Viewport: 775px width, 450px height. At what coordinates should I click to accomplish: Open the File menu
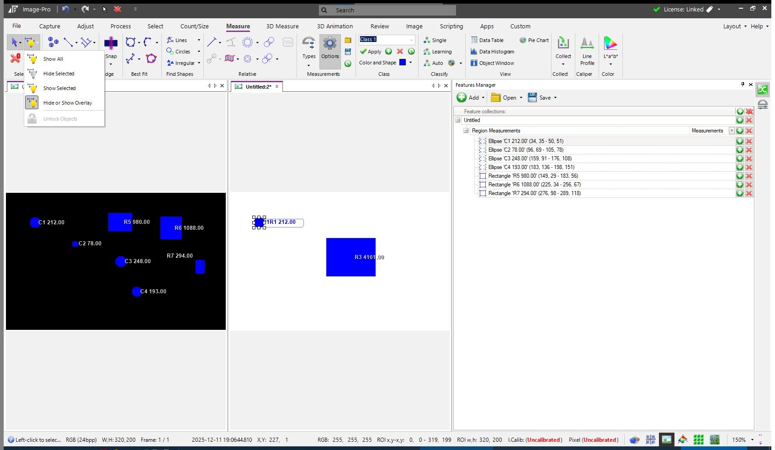click(x=16, y=26)
